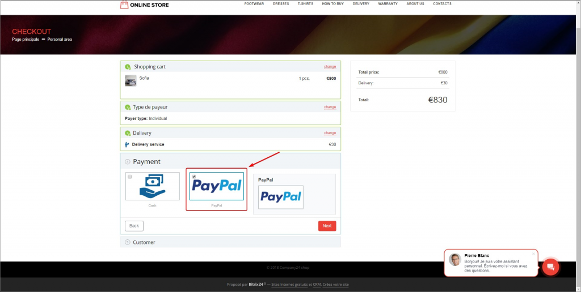Go to the T-Shirts menu
The image size is (581, 292).
tap(305, 4)
